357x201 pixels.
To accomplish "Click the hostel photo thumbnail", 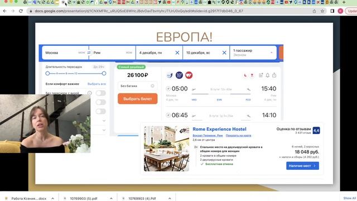I will point(166,149).
